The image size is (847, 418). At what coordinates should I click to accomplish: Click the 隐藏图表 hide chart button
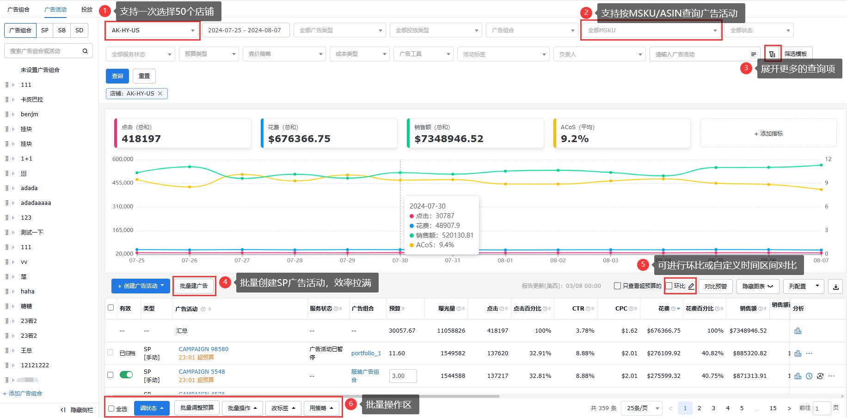click(758, 287)
